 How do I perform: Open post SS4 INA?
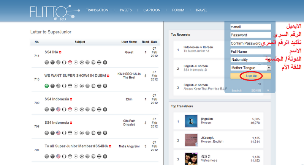coord(51,52)
